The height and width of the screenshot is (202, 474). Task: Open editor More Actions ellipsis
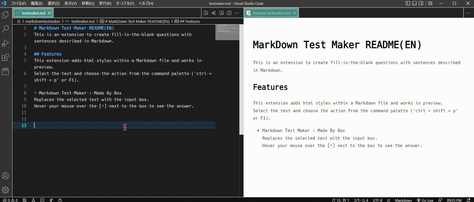(x=237, y=13)
